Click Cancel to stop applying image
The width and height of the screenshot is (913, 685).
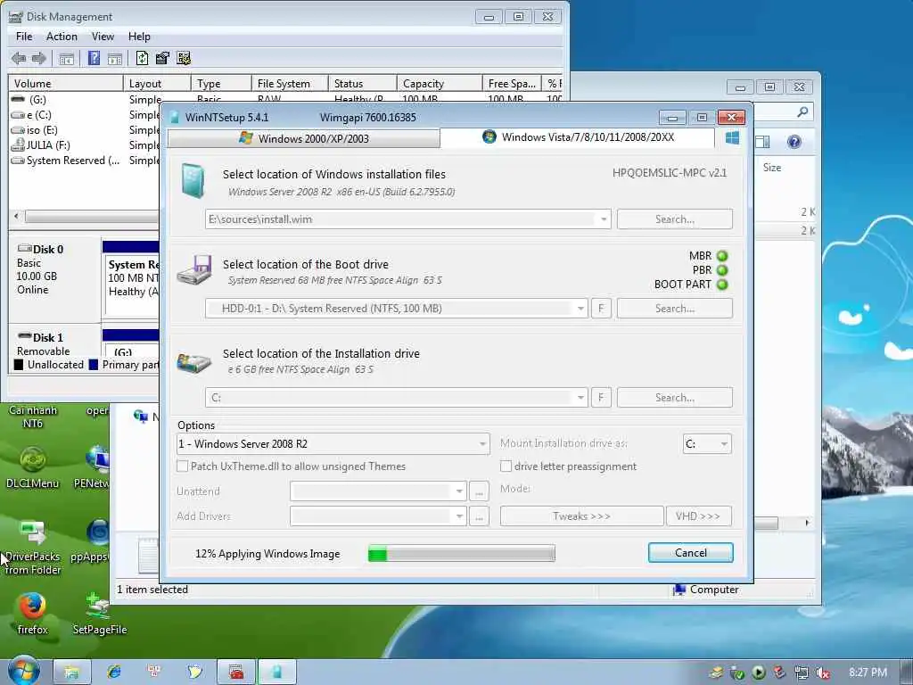click(691, 553)
